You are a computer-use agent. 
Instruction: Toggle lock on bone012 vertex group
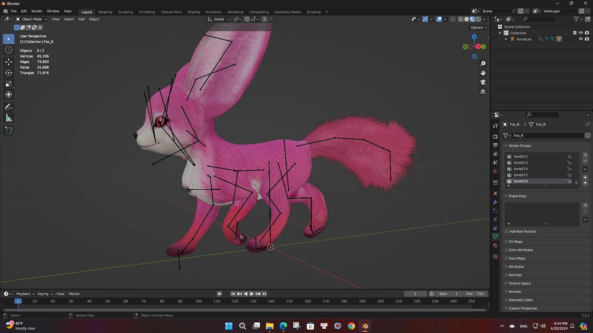pyautogui.click(x=569, y=156)
